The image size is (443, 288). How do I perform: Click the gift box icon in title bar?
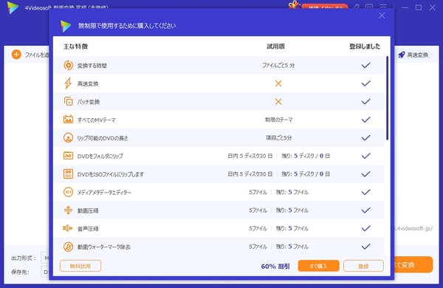coord(294,5)
